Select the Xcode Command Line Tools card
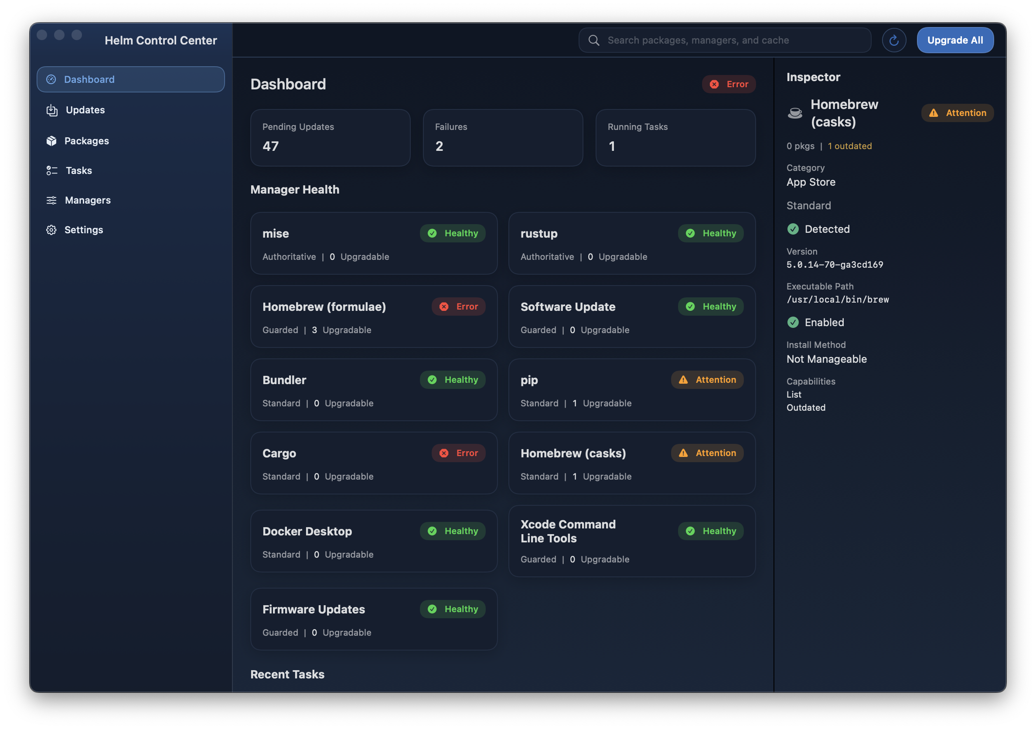 631,542
